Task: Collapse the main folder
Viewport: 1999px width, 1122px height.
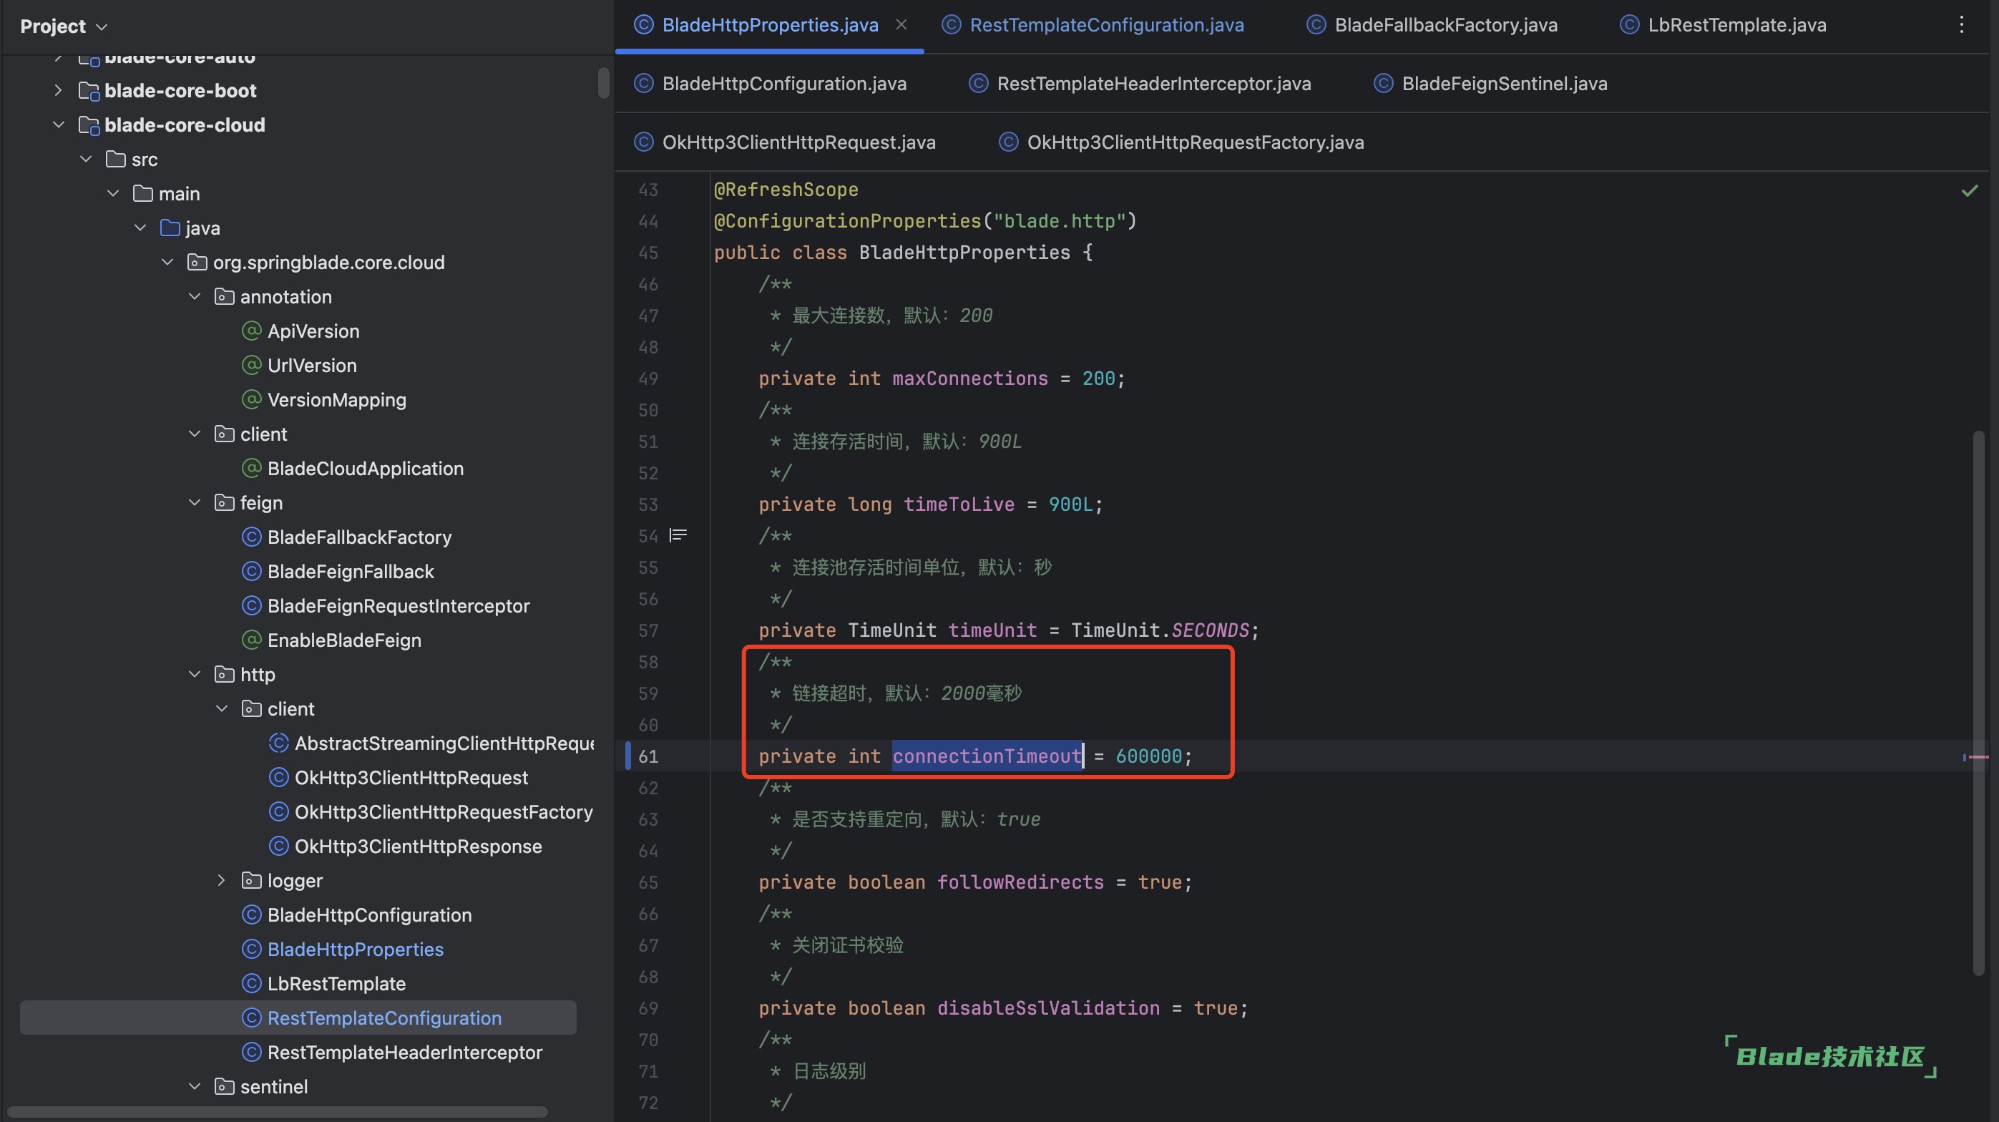Action: tap(113, 193)
